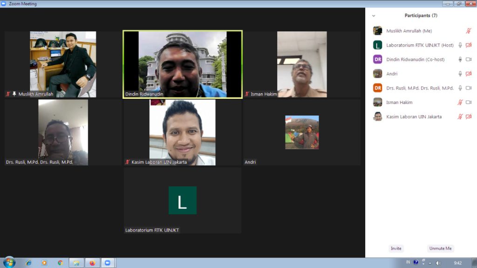Show hidden system tray icons arrow
477x268 pixels.
[430, 263]
